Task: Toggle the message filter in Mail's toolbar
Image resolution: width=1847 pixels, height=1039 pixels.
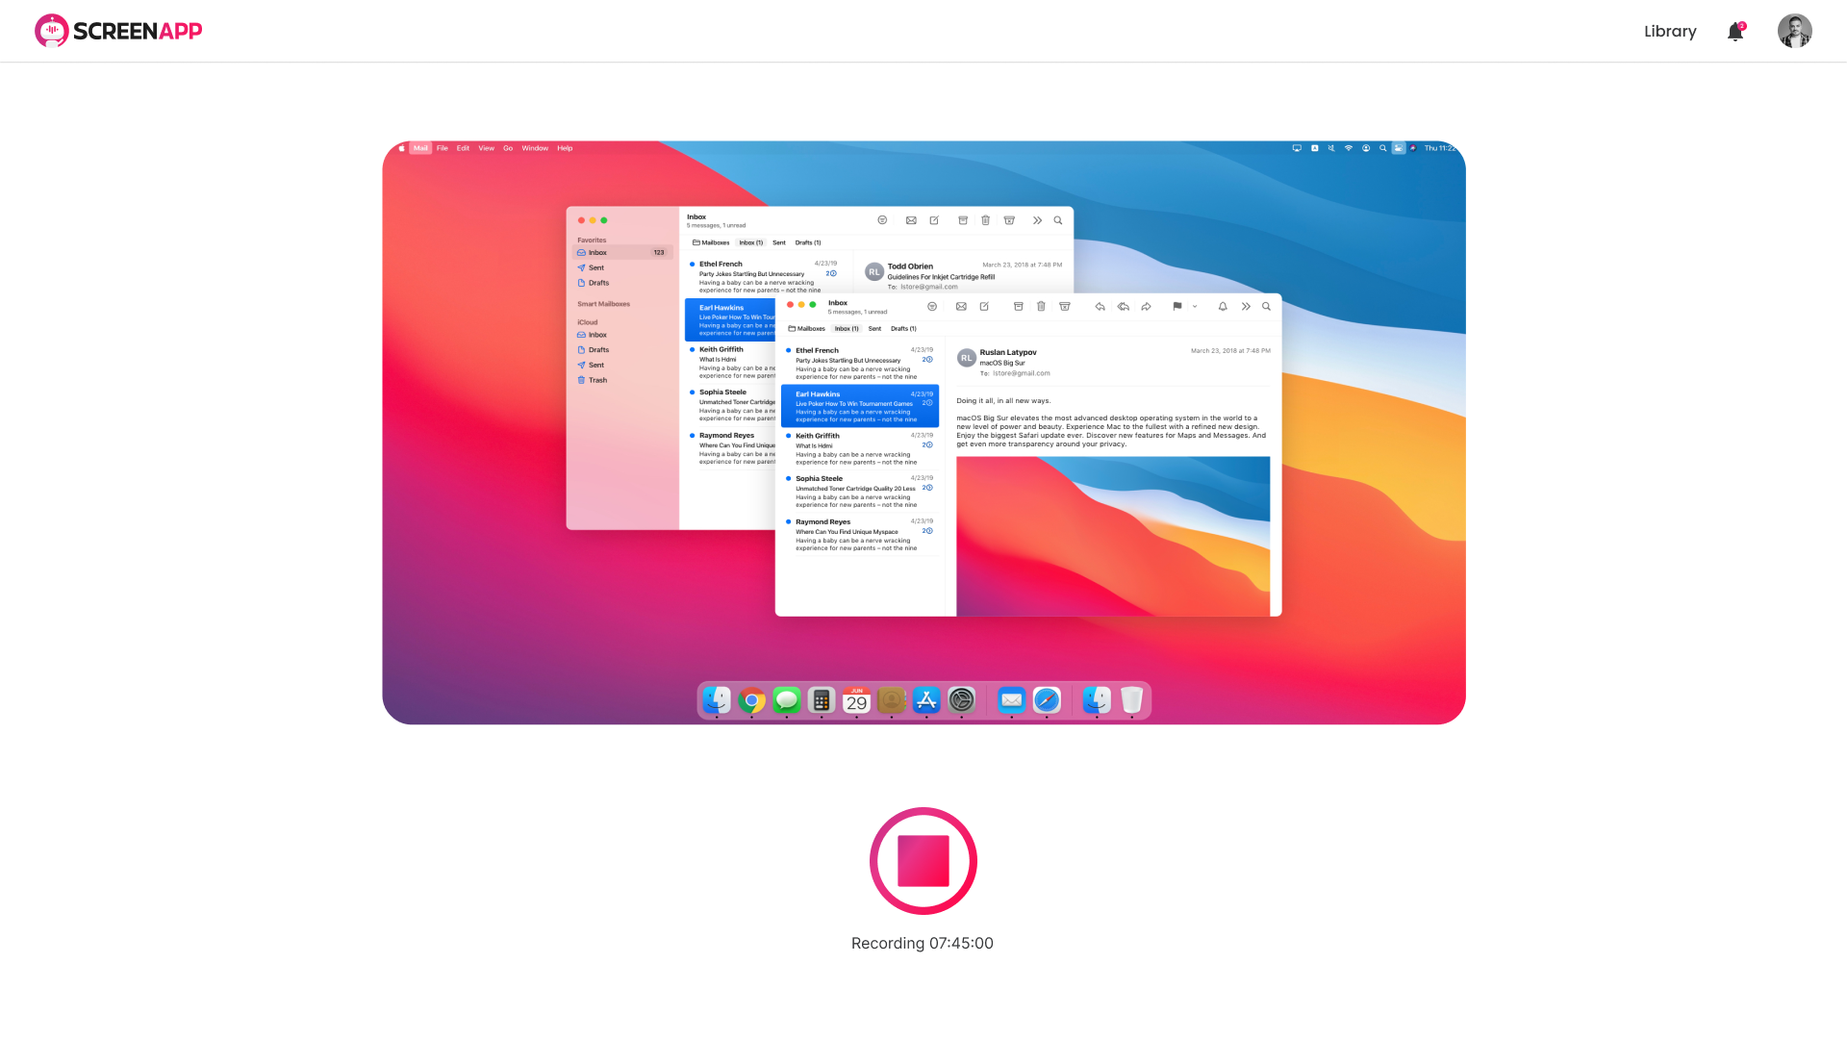Action: (932, 306)
